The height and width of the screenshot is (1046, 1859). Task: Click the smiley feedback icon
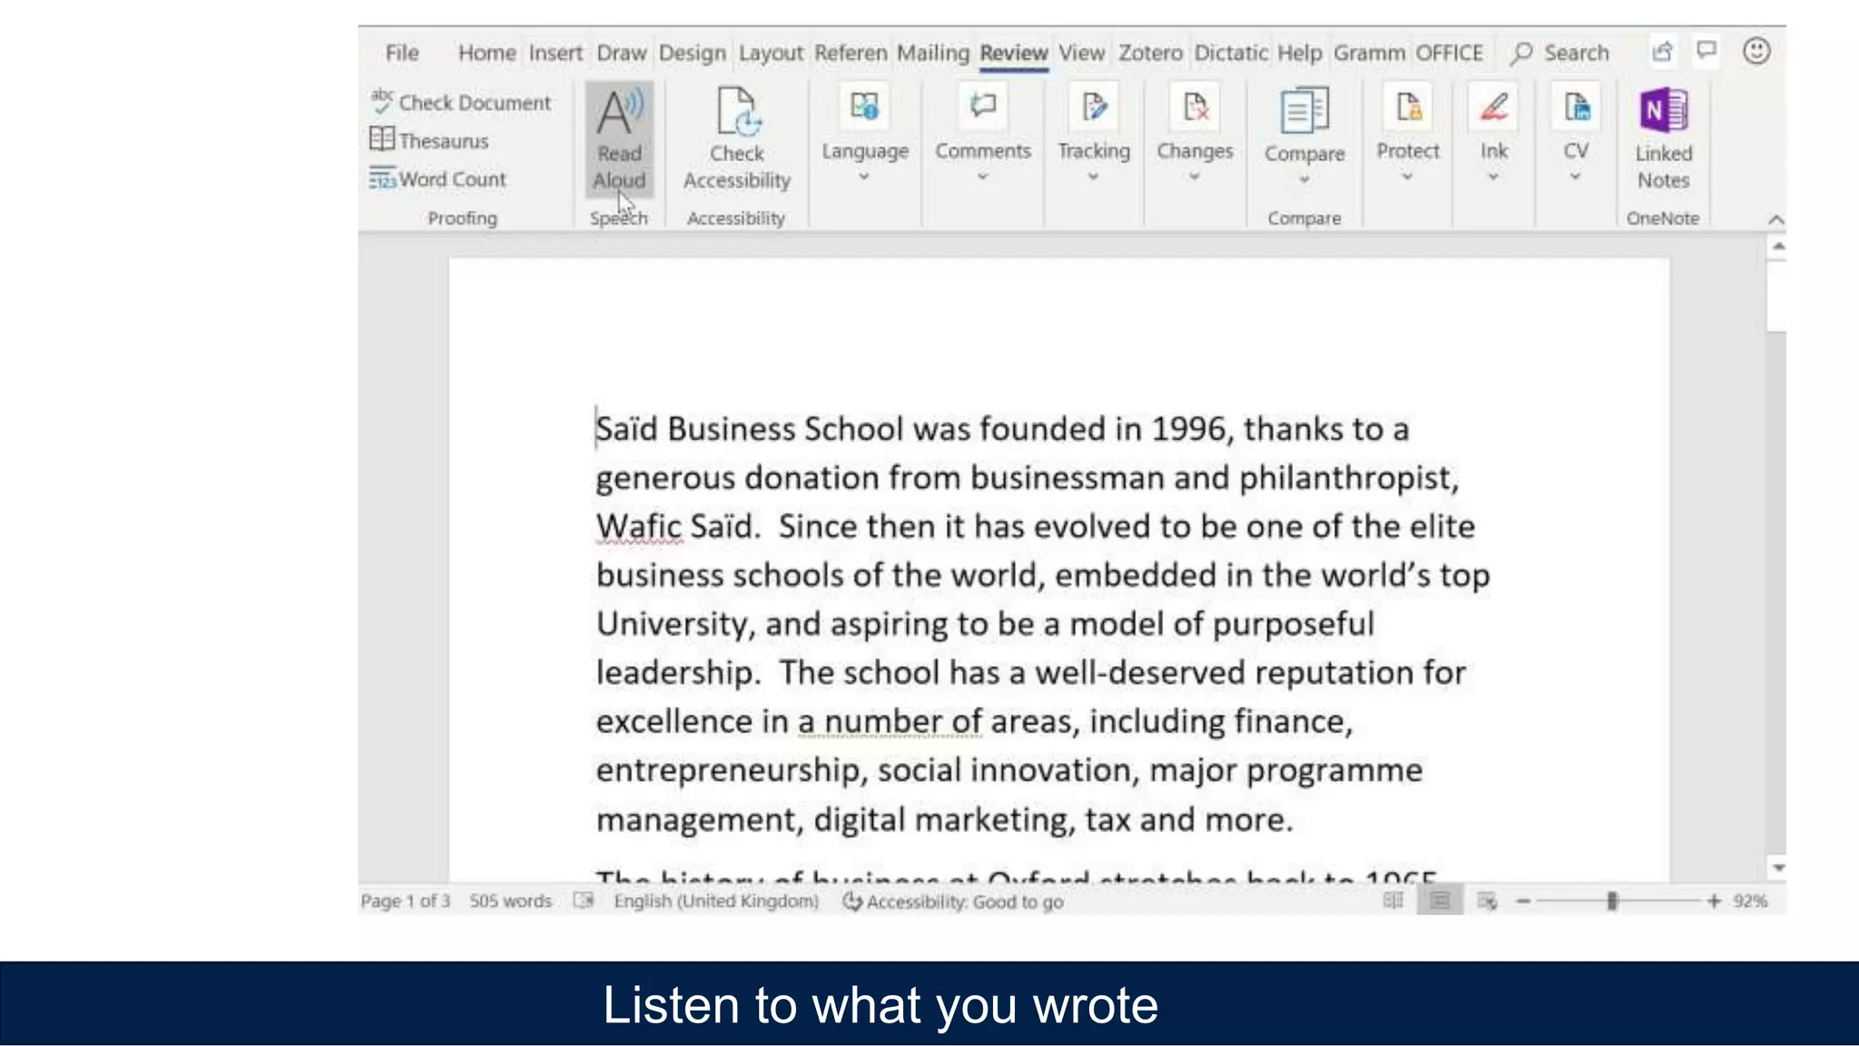pyautogui.click(x=1756, y=52)
